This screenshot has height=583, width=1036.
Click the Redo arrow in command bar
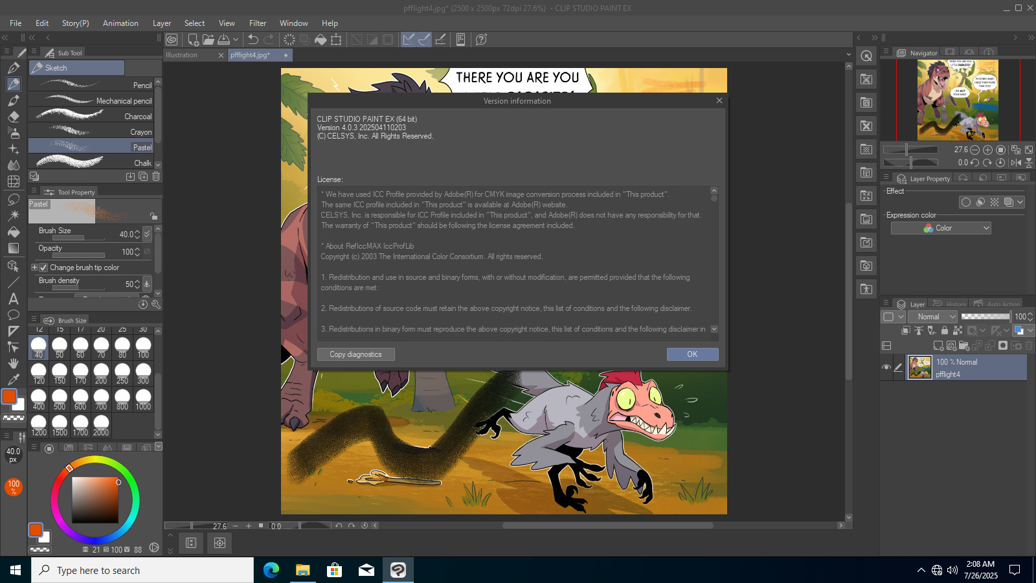click(269, 40)
